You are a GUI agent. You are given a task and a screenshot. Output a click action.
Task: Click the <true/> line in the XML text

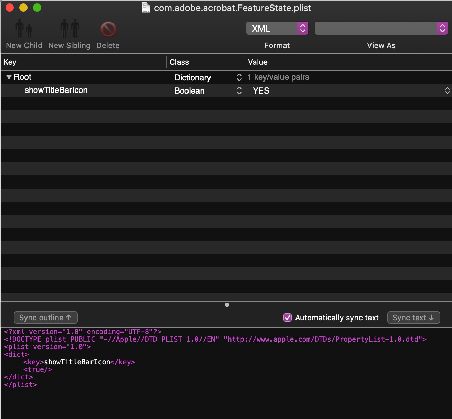38,369
